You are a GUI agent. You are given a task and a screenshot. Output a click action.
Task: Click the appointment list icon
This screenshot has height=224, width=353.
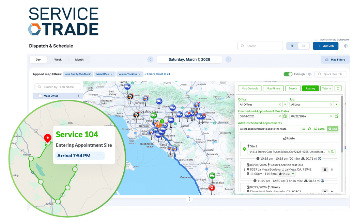(x=304, y=129)
